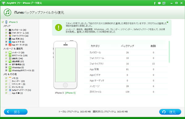
Task: Toggle the iPhone 5 root checkbox
Action: pos(3,22)
